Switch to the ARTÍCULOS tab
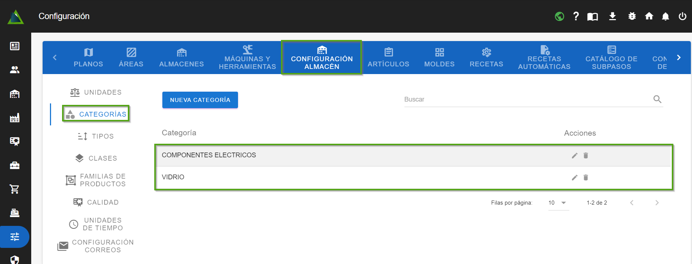Image resolution: width=692 pixels, height=264 pixels. pyautogui.click(x=388, y=58)
